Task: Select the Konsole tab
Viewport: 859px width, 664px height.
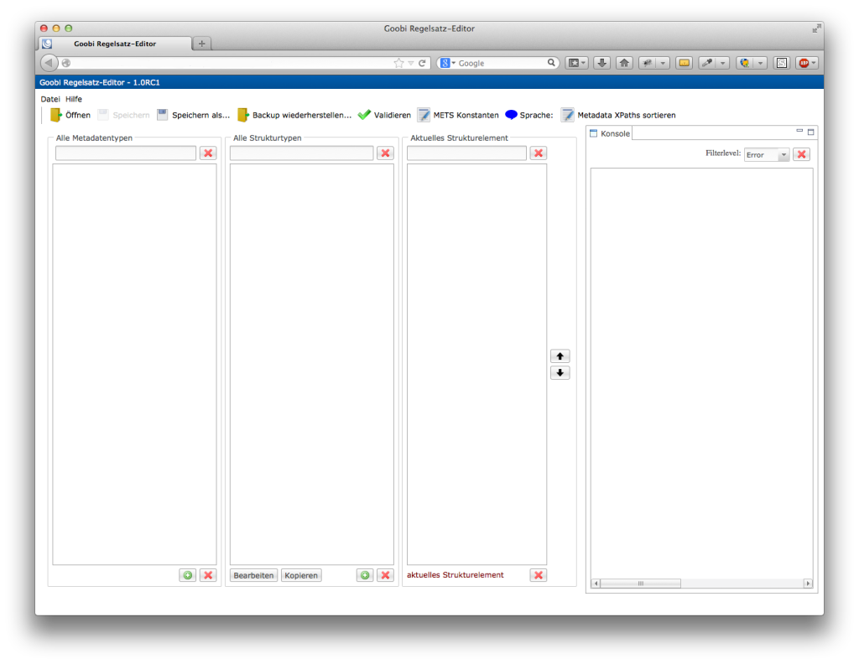Action: (x=609, y=133)
